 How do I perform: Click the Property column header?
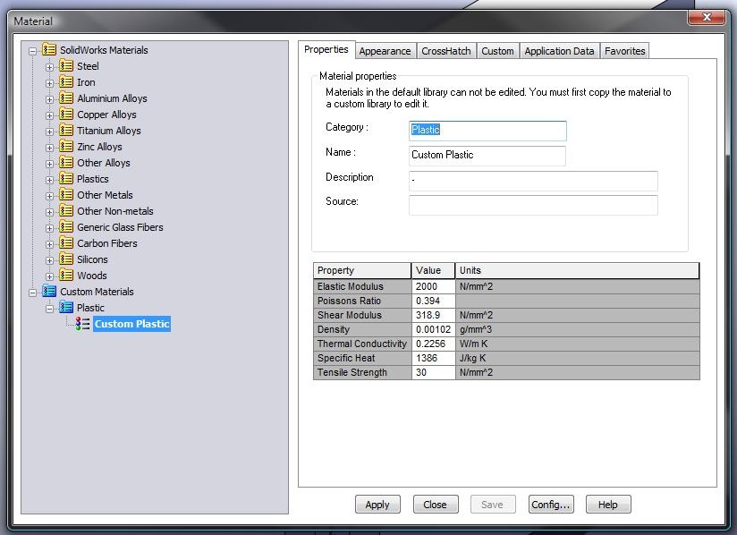(362, 270)
